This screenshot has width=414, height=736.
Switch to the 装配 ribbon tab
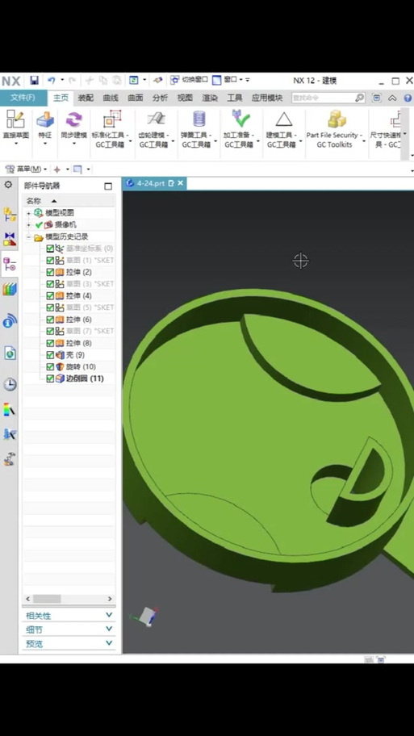[86, 98]
